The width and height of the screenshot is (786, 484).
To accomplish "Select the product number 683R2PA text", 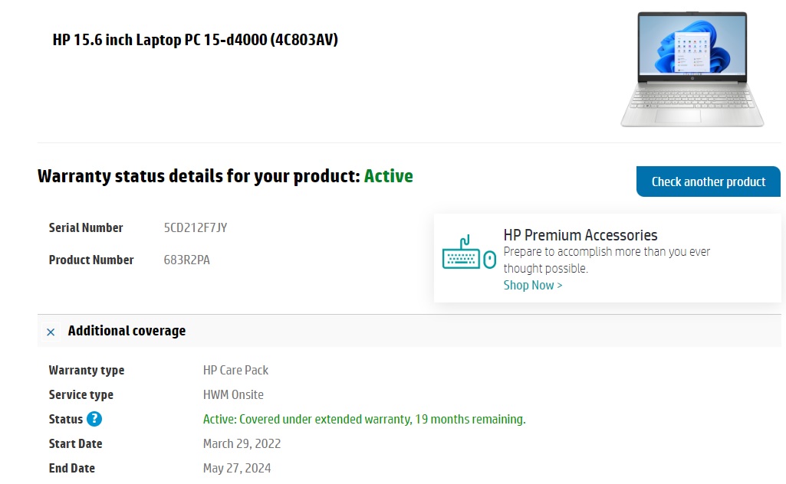I will point(186,260).
